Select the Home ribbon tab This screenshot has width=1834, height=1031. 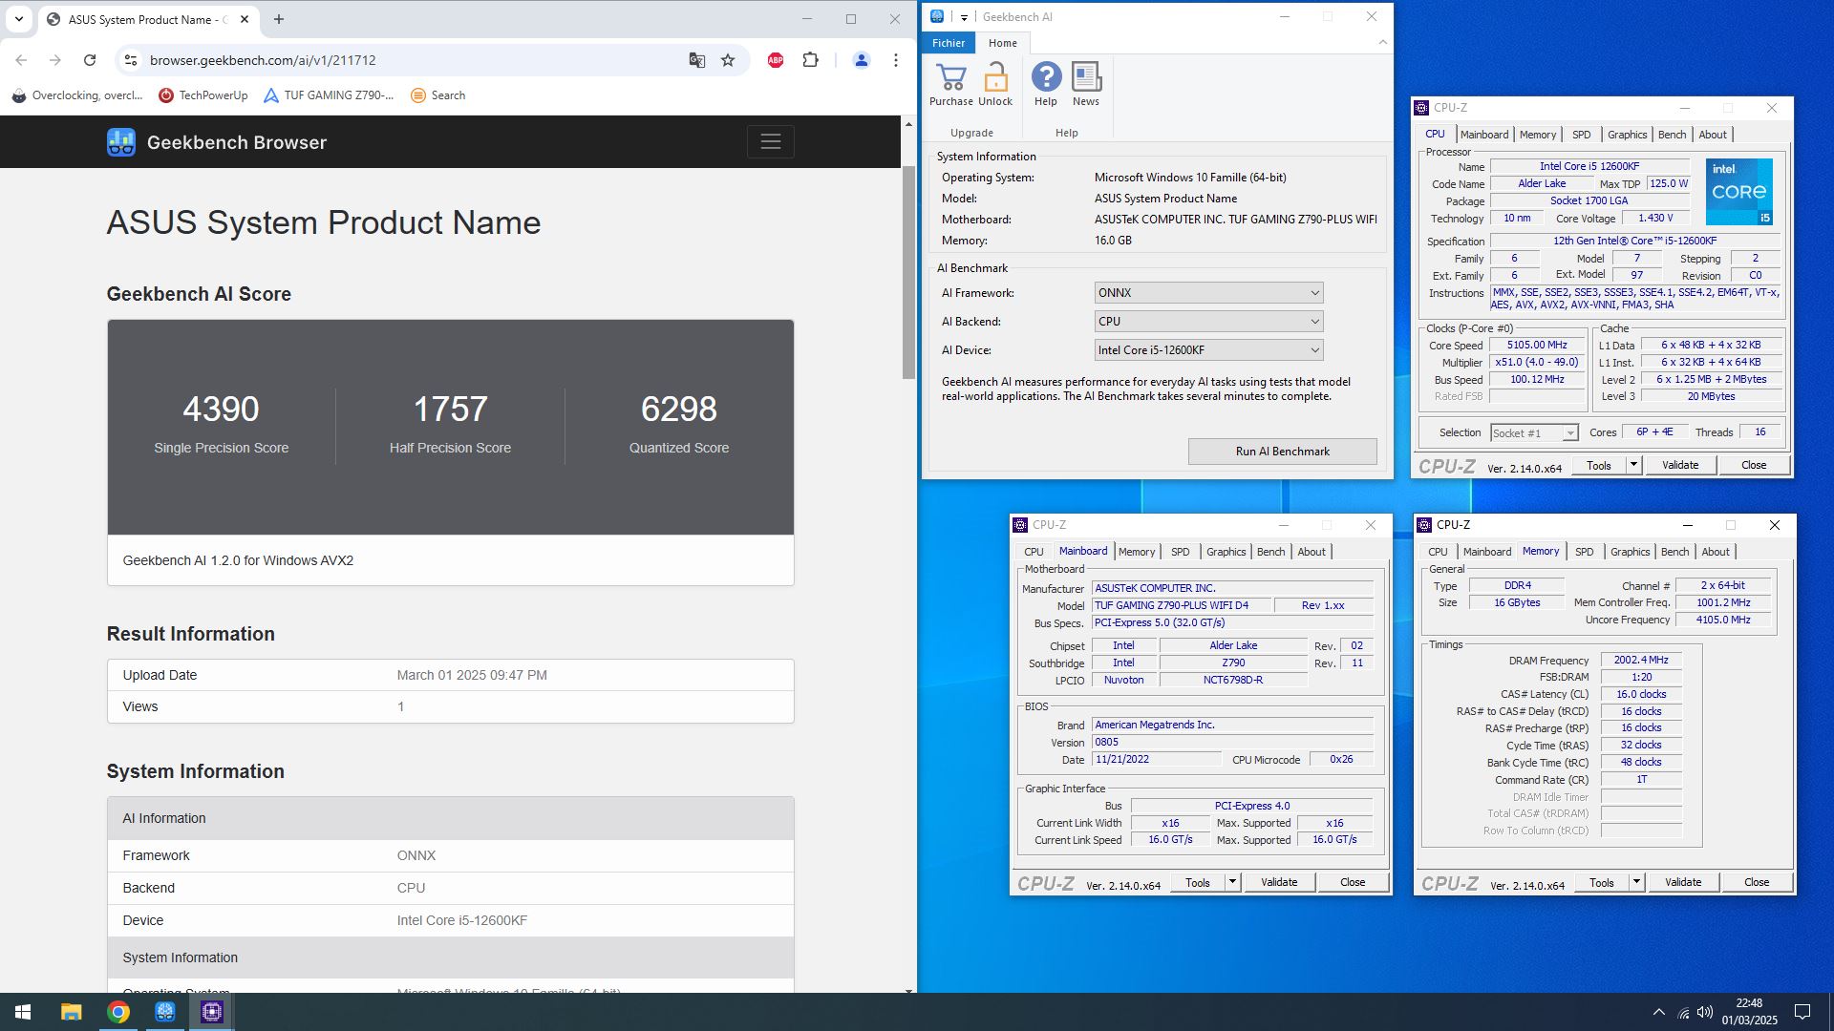tap(1002, 43)
